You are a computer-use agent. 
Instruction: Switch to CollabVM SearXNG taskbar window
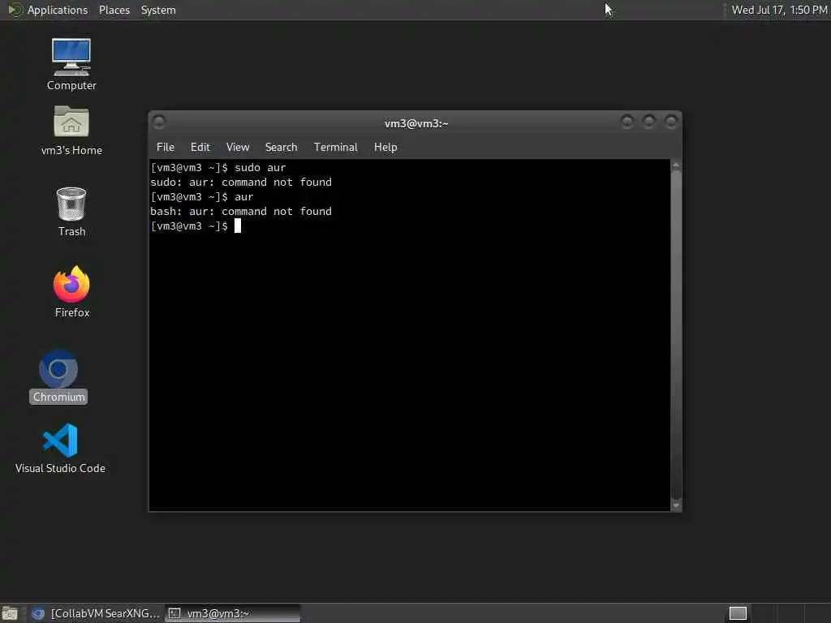(97, 613)
